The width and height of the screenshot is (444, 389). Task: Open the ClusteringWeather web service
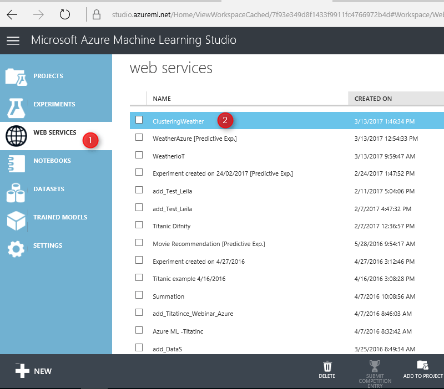point(178,121)
